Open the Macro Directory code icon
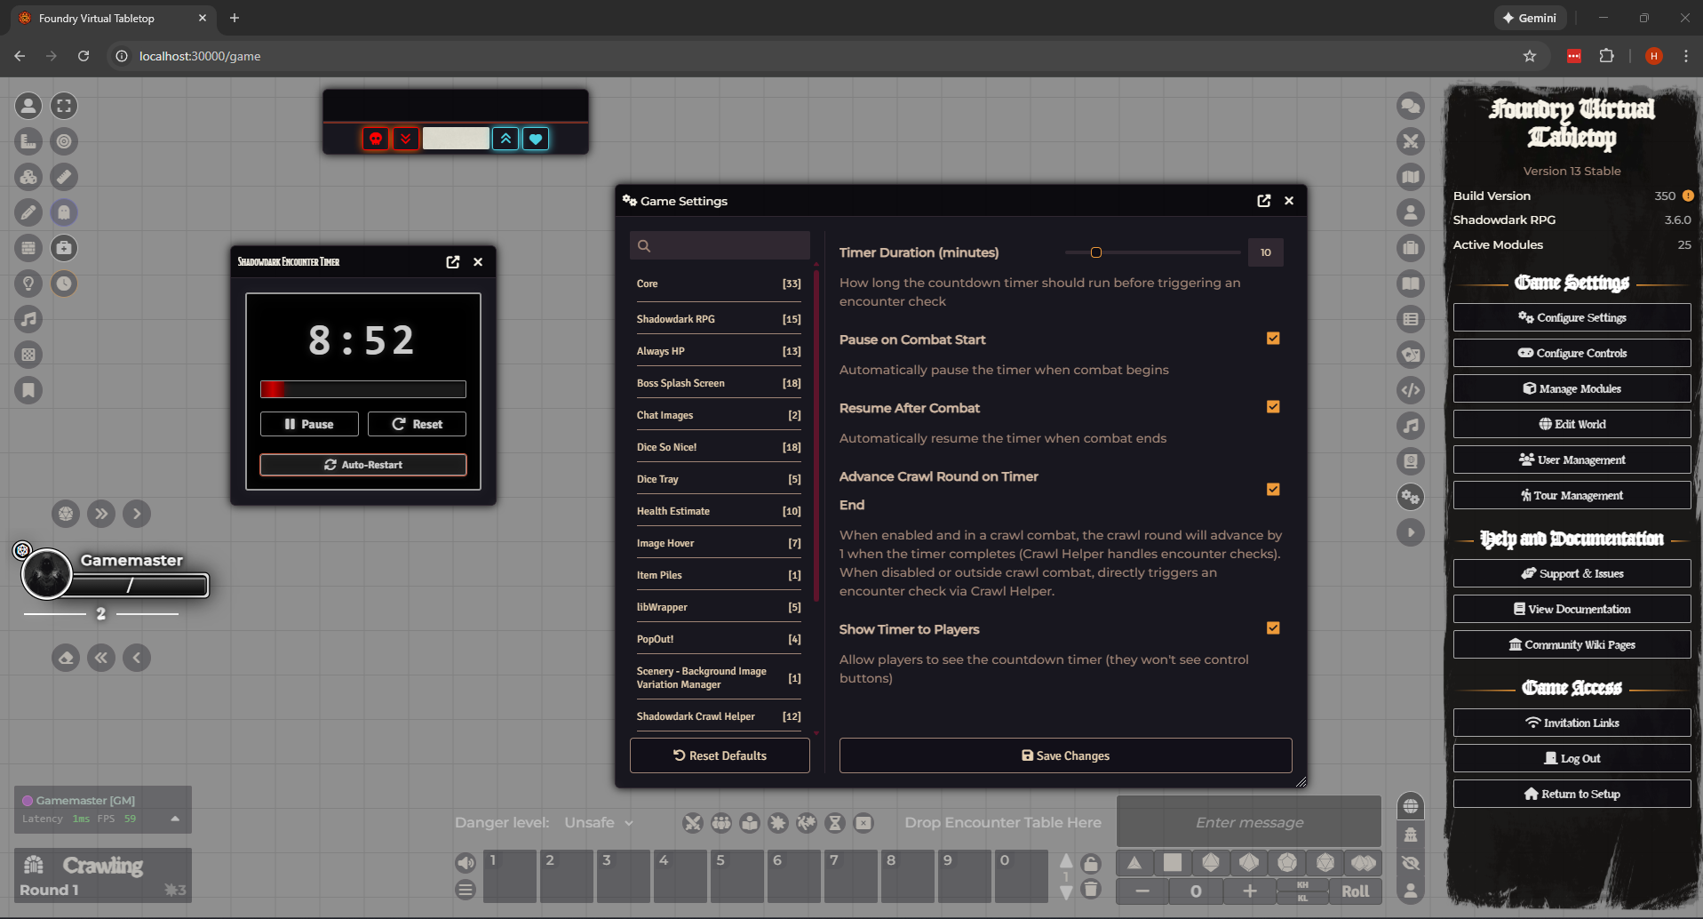1703x919 pixels. pos(1411,390)
